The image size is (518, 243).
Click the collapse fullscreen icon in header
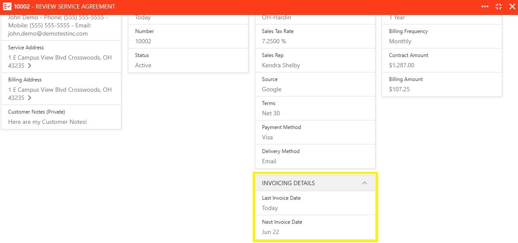pyautogui.click(x=498, y=6)
